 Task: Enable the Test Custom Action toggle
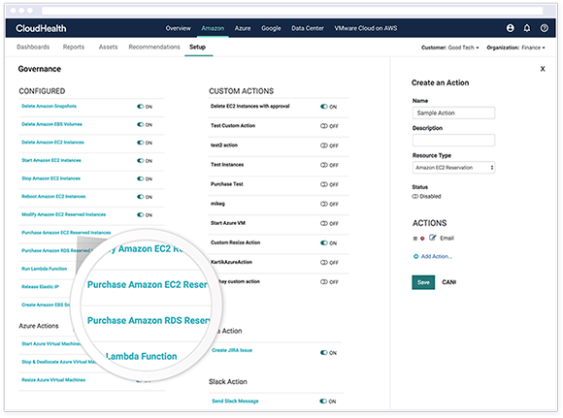324,126
